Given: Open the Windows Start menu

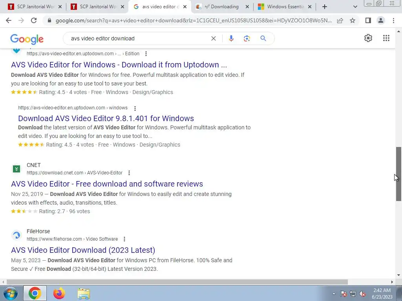Looking at the screenshot, I should (11, 293).
